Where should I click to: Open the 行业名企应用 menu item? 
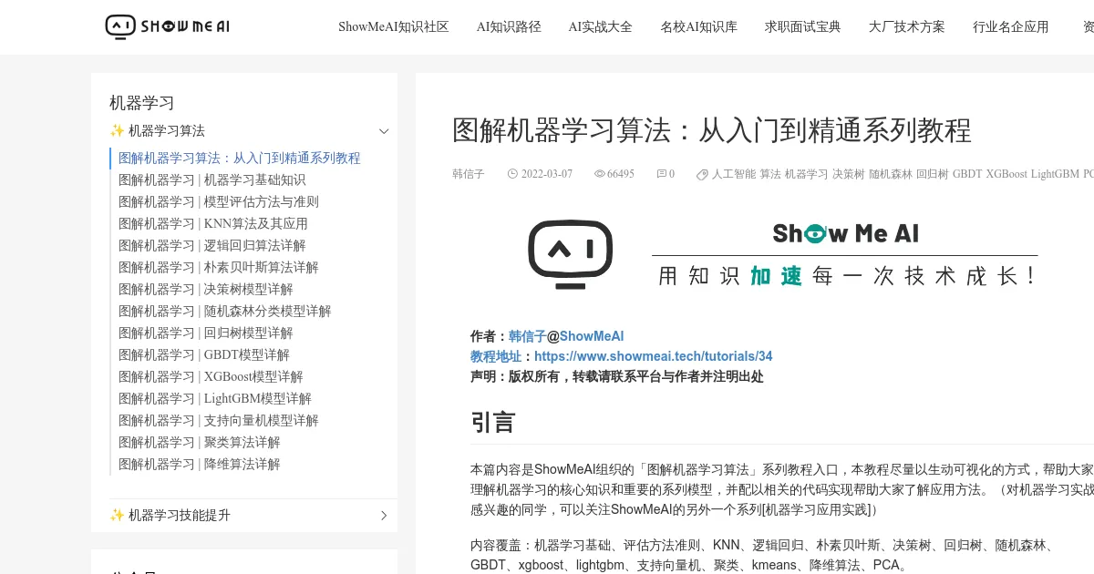point(1011,26)
